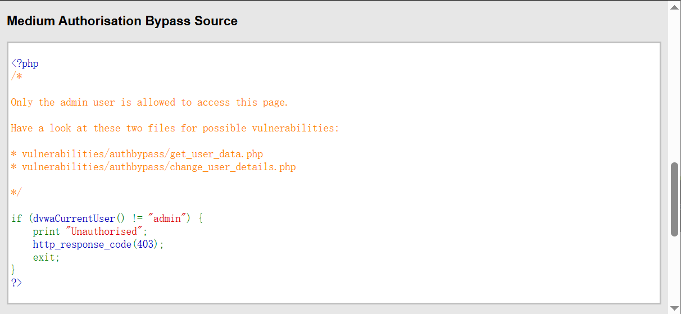Click the "admin" string literal
Screen dimensions: 681x314
click(x=166, y=219)
